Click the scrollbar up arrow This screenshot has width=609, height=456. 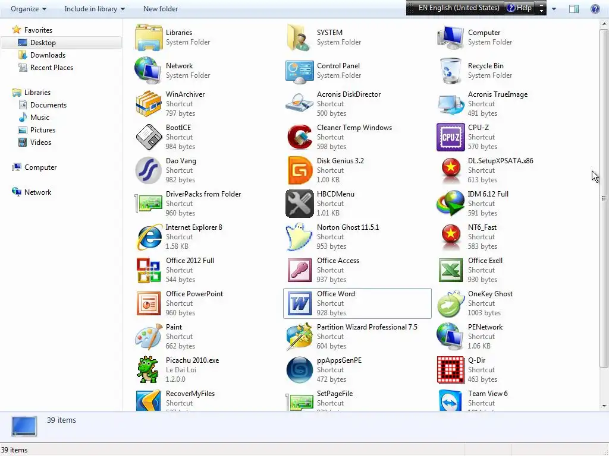pyautogui.click(x=604, y=24)
